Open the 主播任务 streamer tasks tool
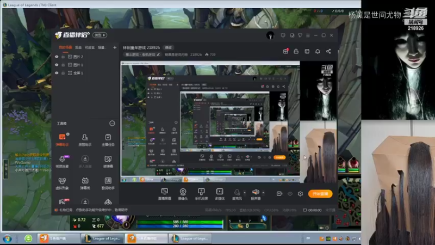 pyautogui.click(x=108, y=140)
